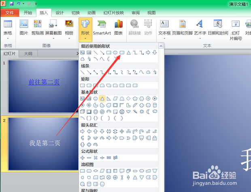Click the Save icon in quick access toolbar
This screenshot has width=251, height=192.
coord(11,4)
